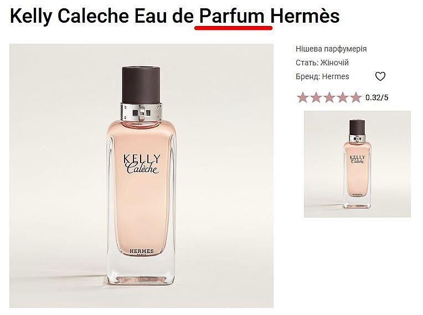Click the 0.32/5 rating score
Image resolution: width=423 pixels, height=315 pixels.
point(377,97)
